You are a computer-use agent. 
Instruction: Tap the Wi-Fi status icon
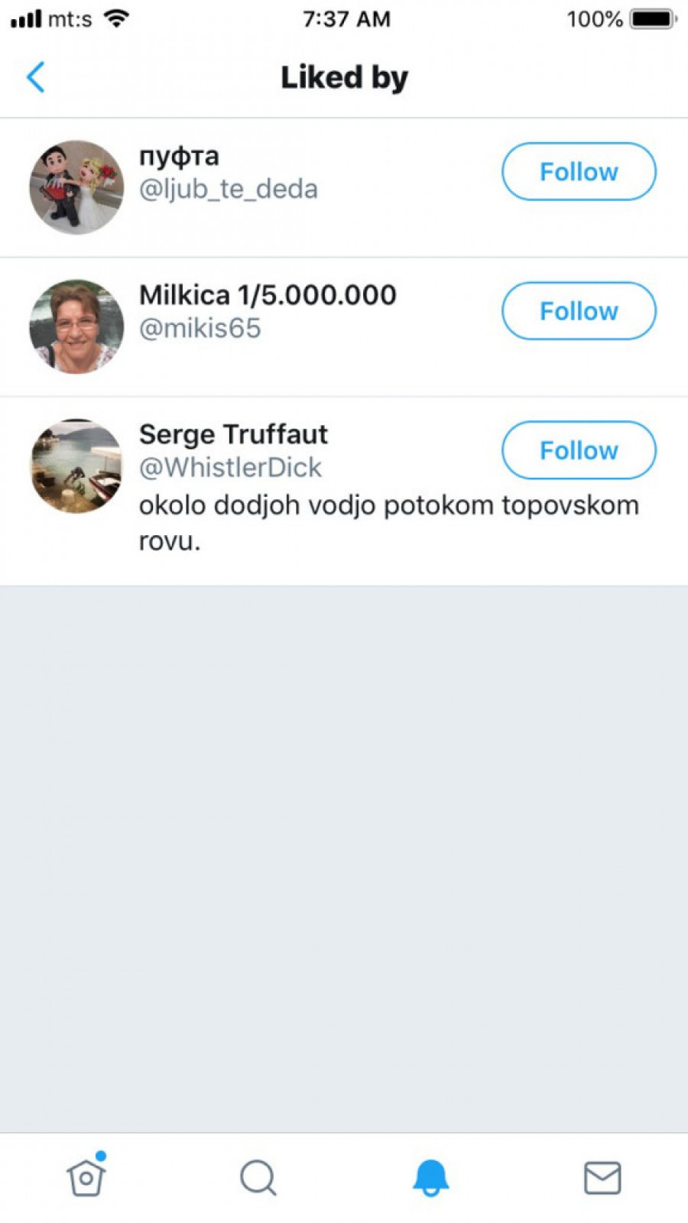click(116, 19)
